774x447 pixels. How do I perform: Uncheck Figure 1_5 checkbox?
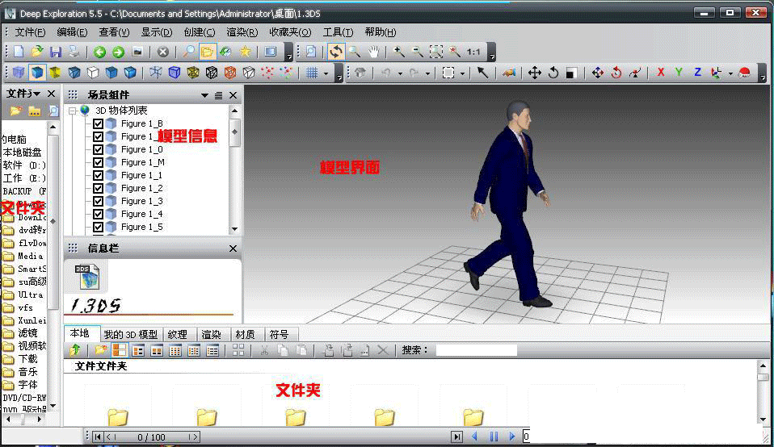98,227
